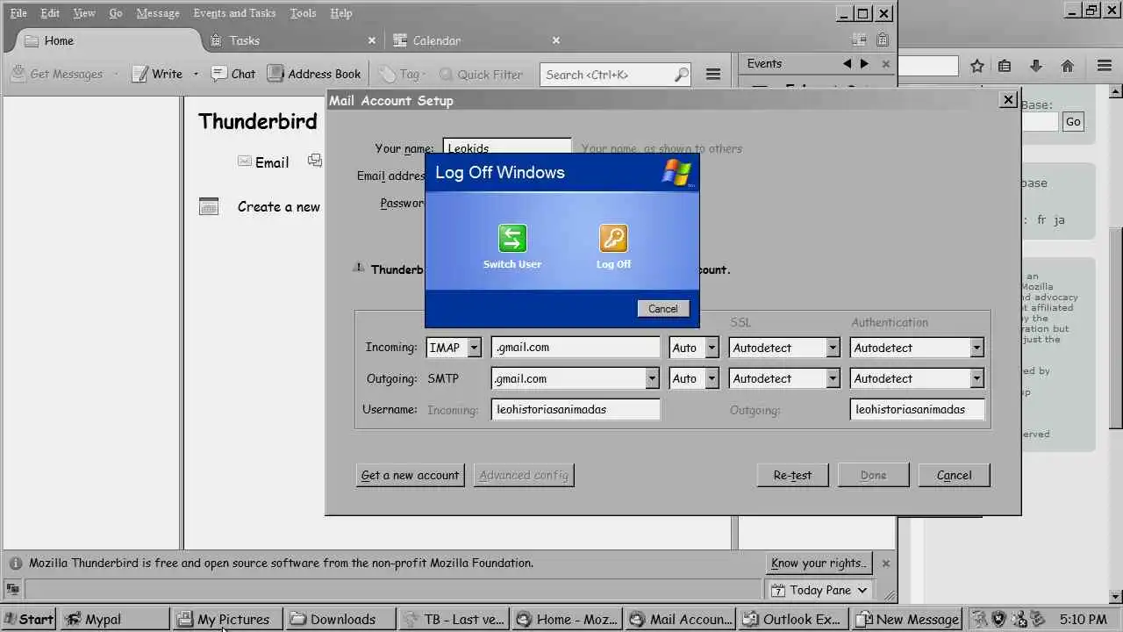
Task: Cancel the Mail Account Setup dialog
Action: click(954, 475)
